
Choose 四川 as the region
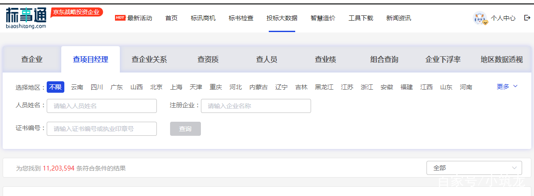[x=97, y=87]
